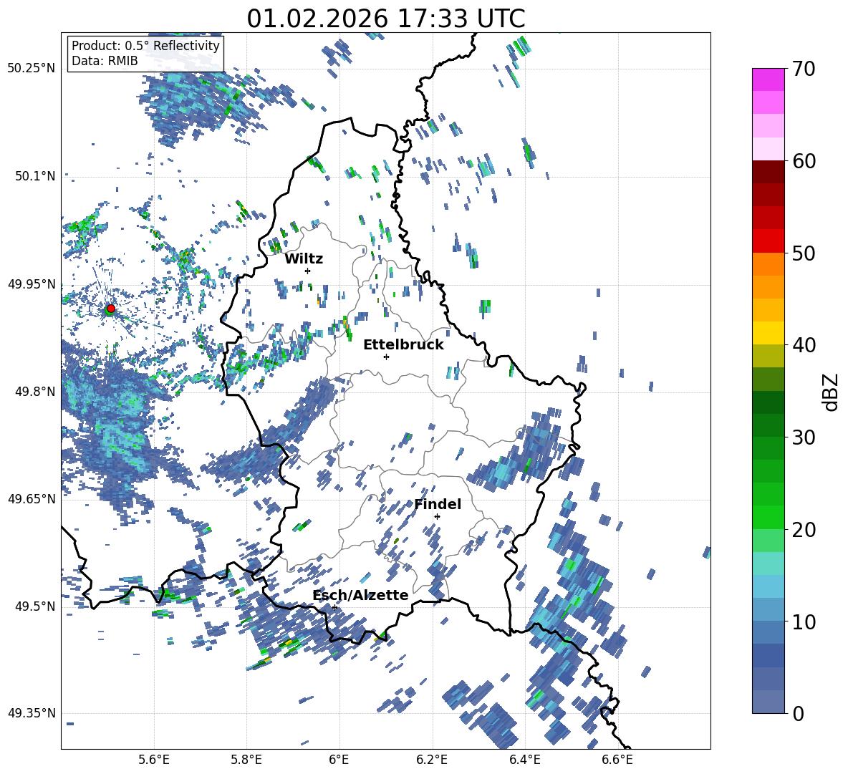Click the darkest red colorbar segment below 60

point(768,172)
